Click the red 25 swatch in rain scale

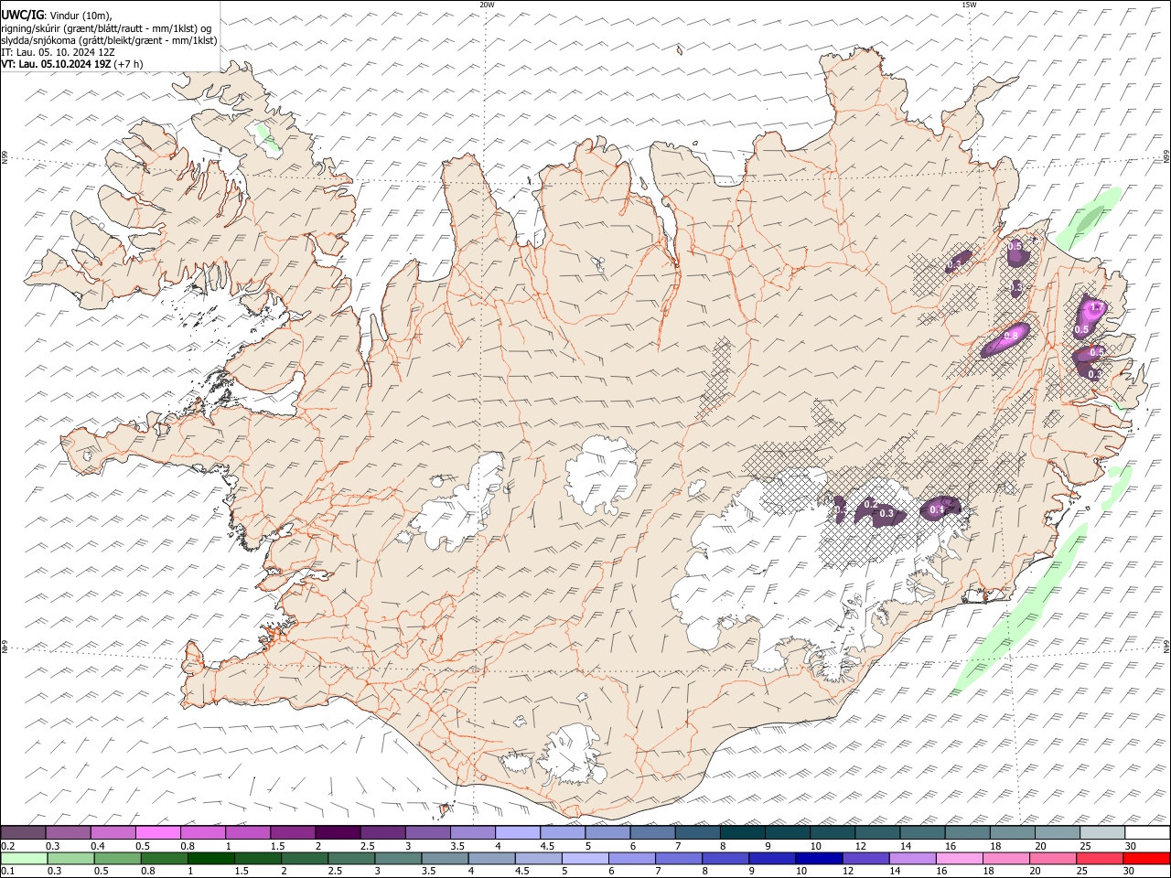tap(1099, 859)
